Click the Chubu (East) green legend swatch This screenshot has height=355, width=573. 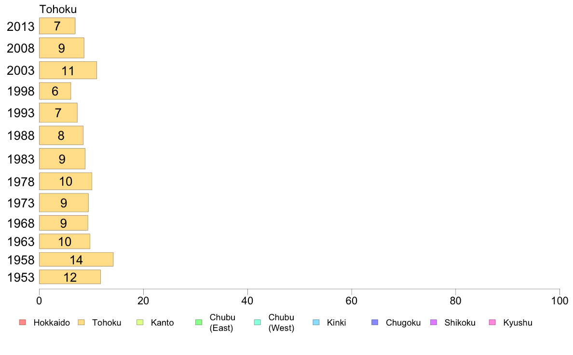199,323
